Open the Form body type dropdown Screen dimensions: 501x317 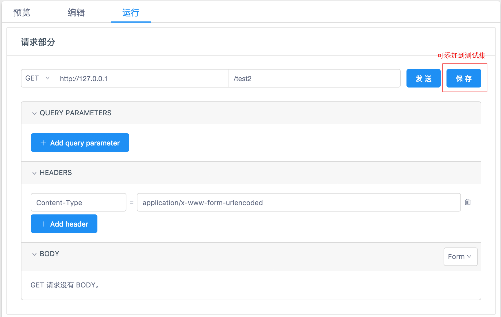click(x=460, y=257)
